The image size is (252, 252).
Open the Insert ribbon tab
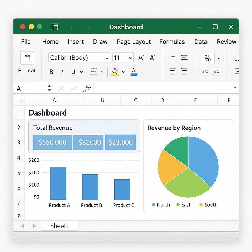[x=76, y=42]
